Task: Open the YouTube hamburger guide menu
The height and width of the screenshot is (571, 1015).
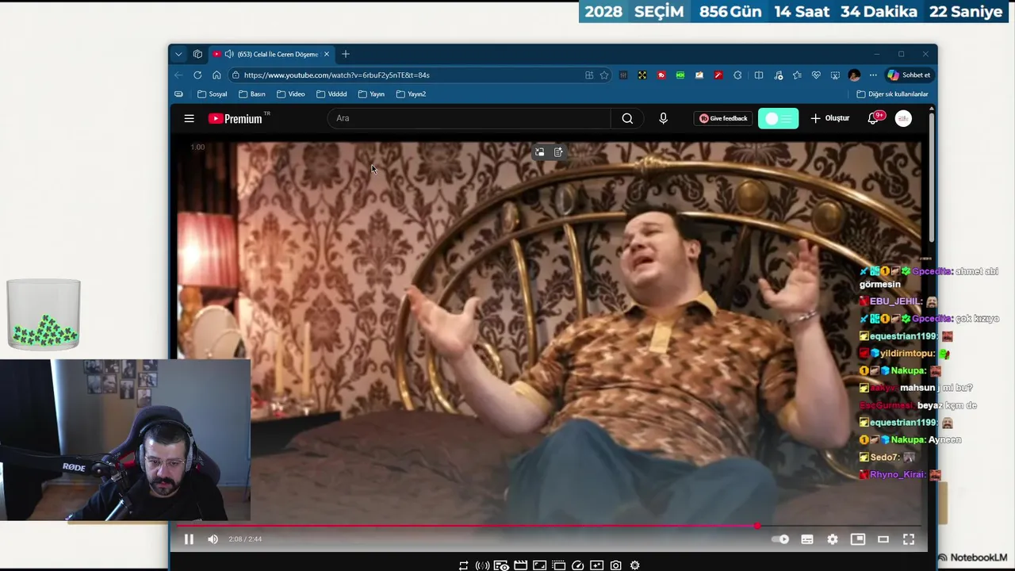Action: tap(189, 118)
